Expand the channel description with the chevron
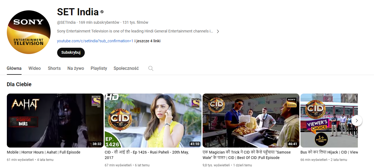The image size is (374, 168). tap(218, 31)
